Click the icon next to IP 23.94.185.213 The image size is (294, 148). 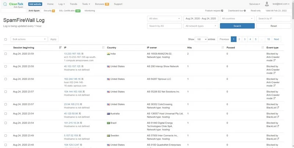[x=81, y=104]
